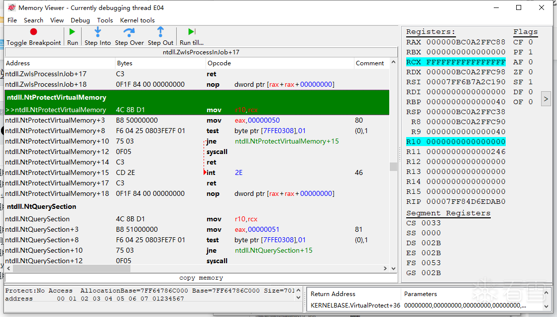Viewport: 557px width, 317px height.
Task: Select the ntdll.ZwIsProcessInJob+17 ret line
Action: [x=197, y=74]
